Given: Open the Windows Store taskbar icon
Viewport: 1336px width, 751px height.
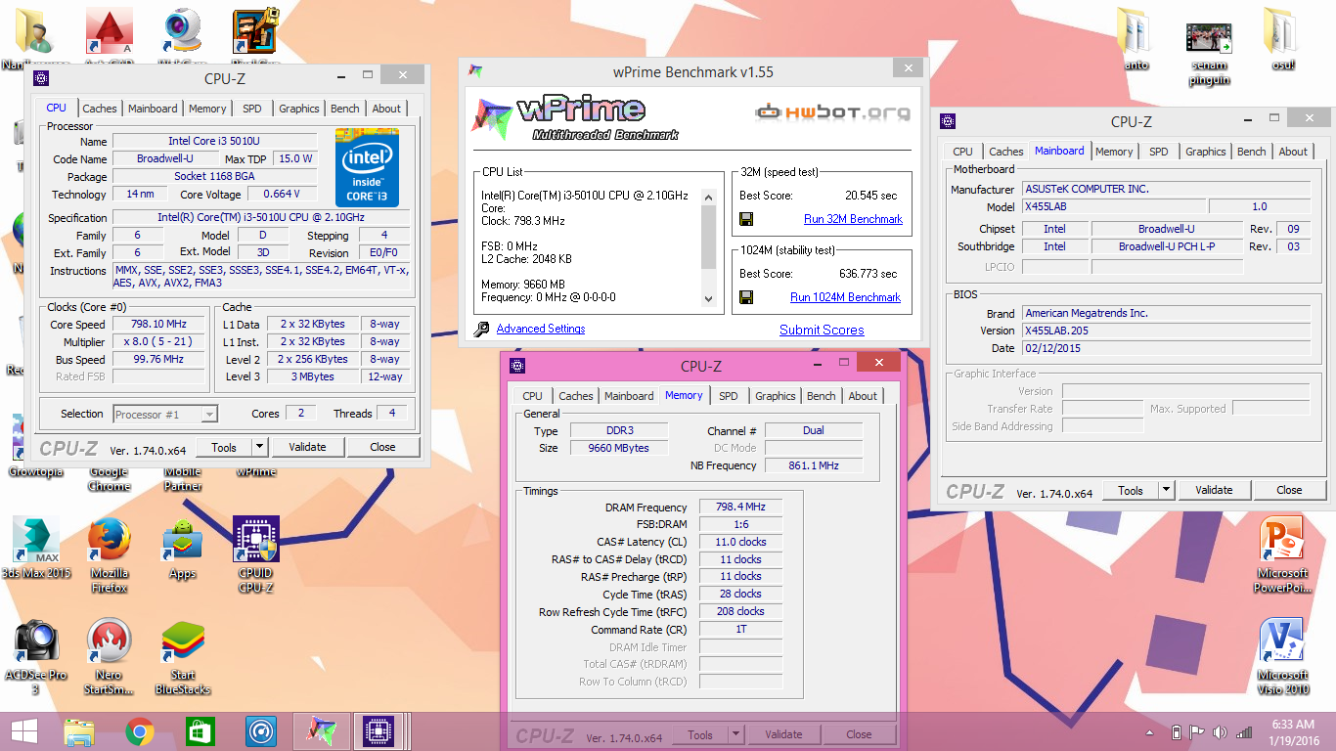Looking at the screenshot, I should click(200, 731).
